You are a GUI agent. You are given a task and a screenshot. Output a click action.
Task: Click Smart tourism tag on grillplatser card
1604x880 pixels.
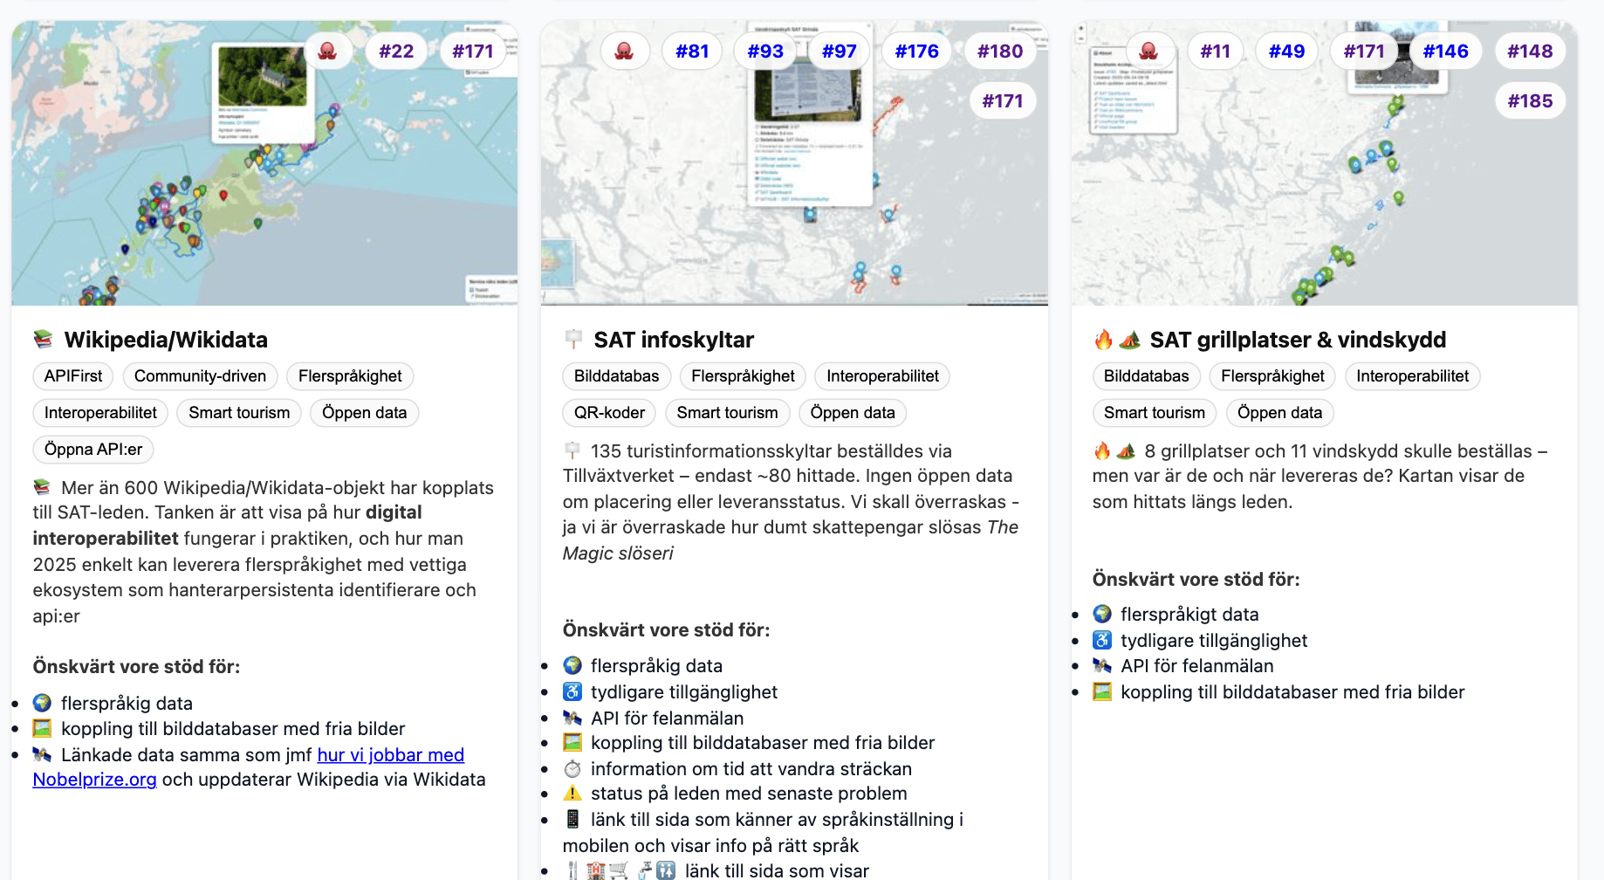point(1154,413)
